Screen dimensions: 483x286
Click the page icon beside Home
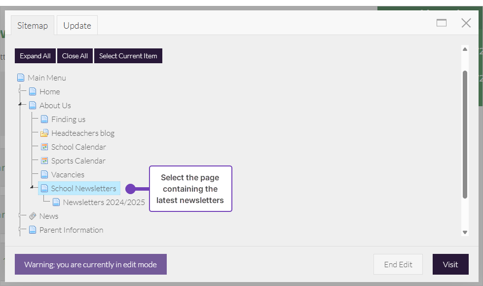point(33,92)
